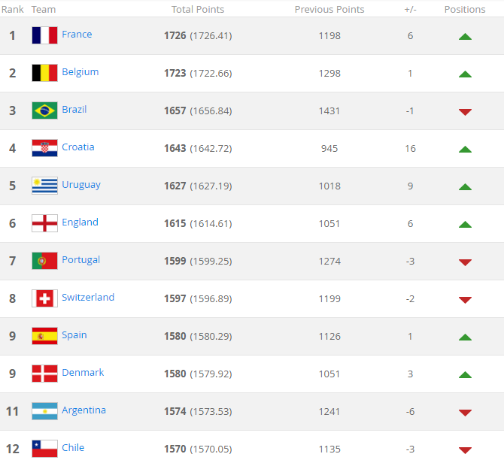The width and height of the screenshot is (504, 460).
Task: Open the Uruguay team link
Action: 81,185
